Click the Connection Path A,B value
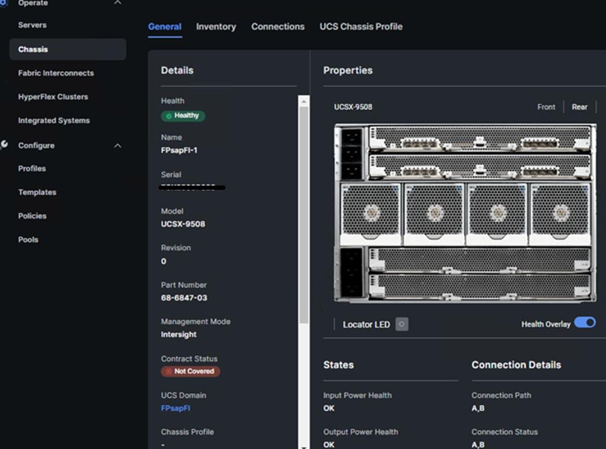This screenshot has width=606, height=449. click(478, 409)
